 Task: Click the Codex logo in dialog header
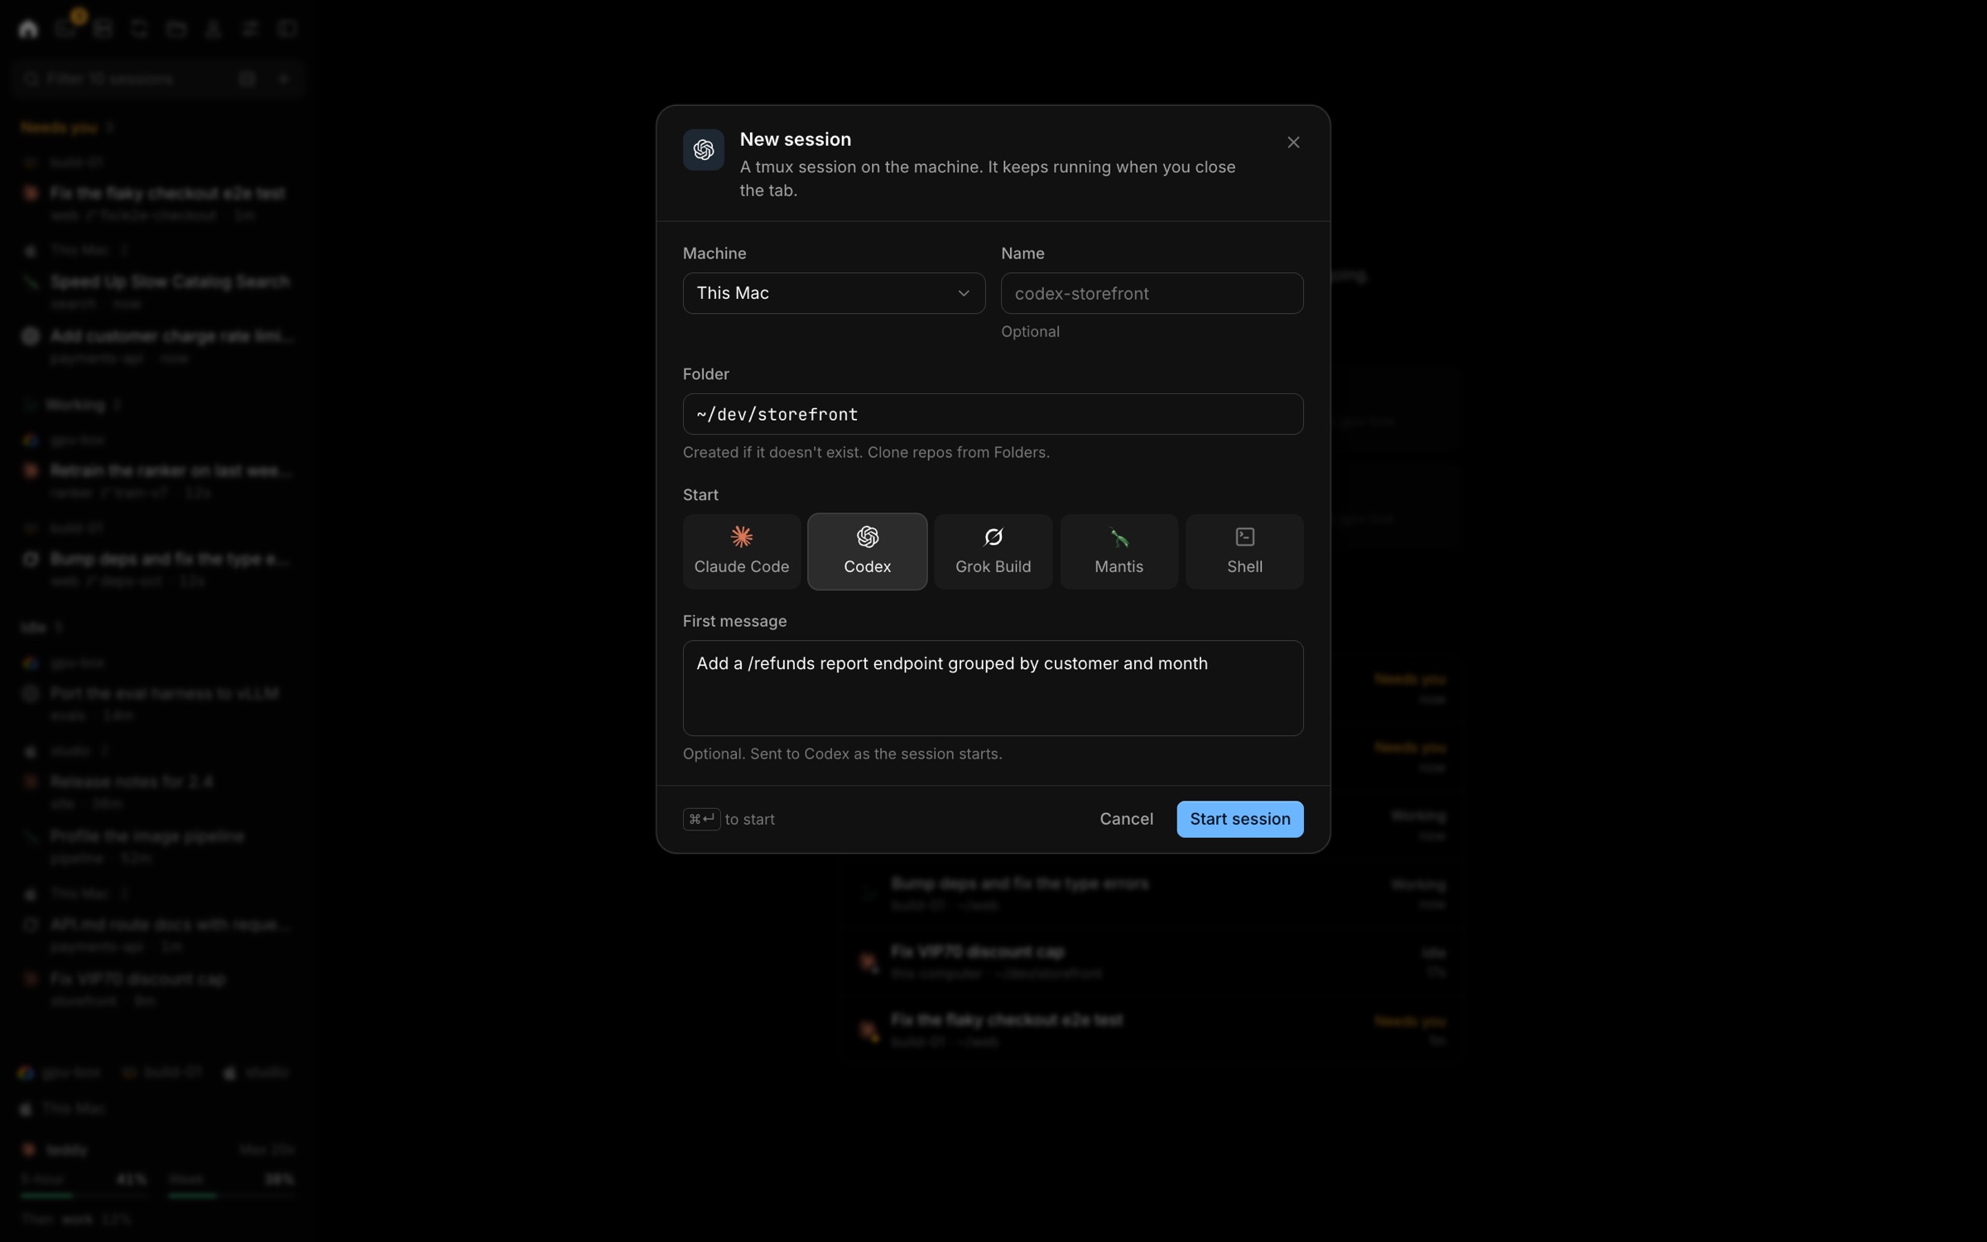click(704, 150)
